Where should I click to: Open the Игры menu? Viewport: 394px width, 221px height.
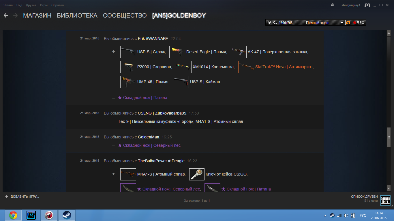44,5
